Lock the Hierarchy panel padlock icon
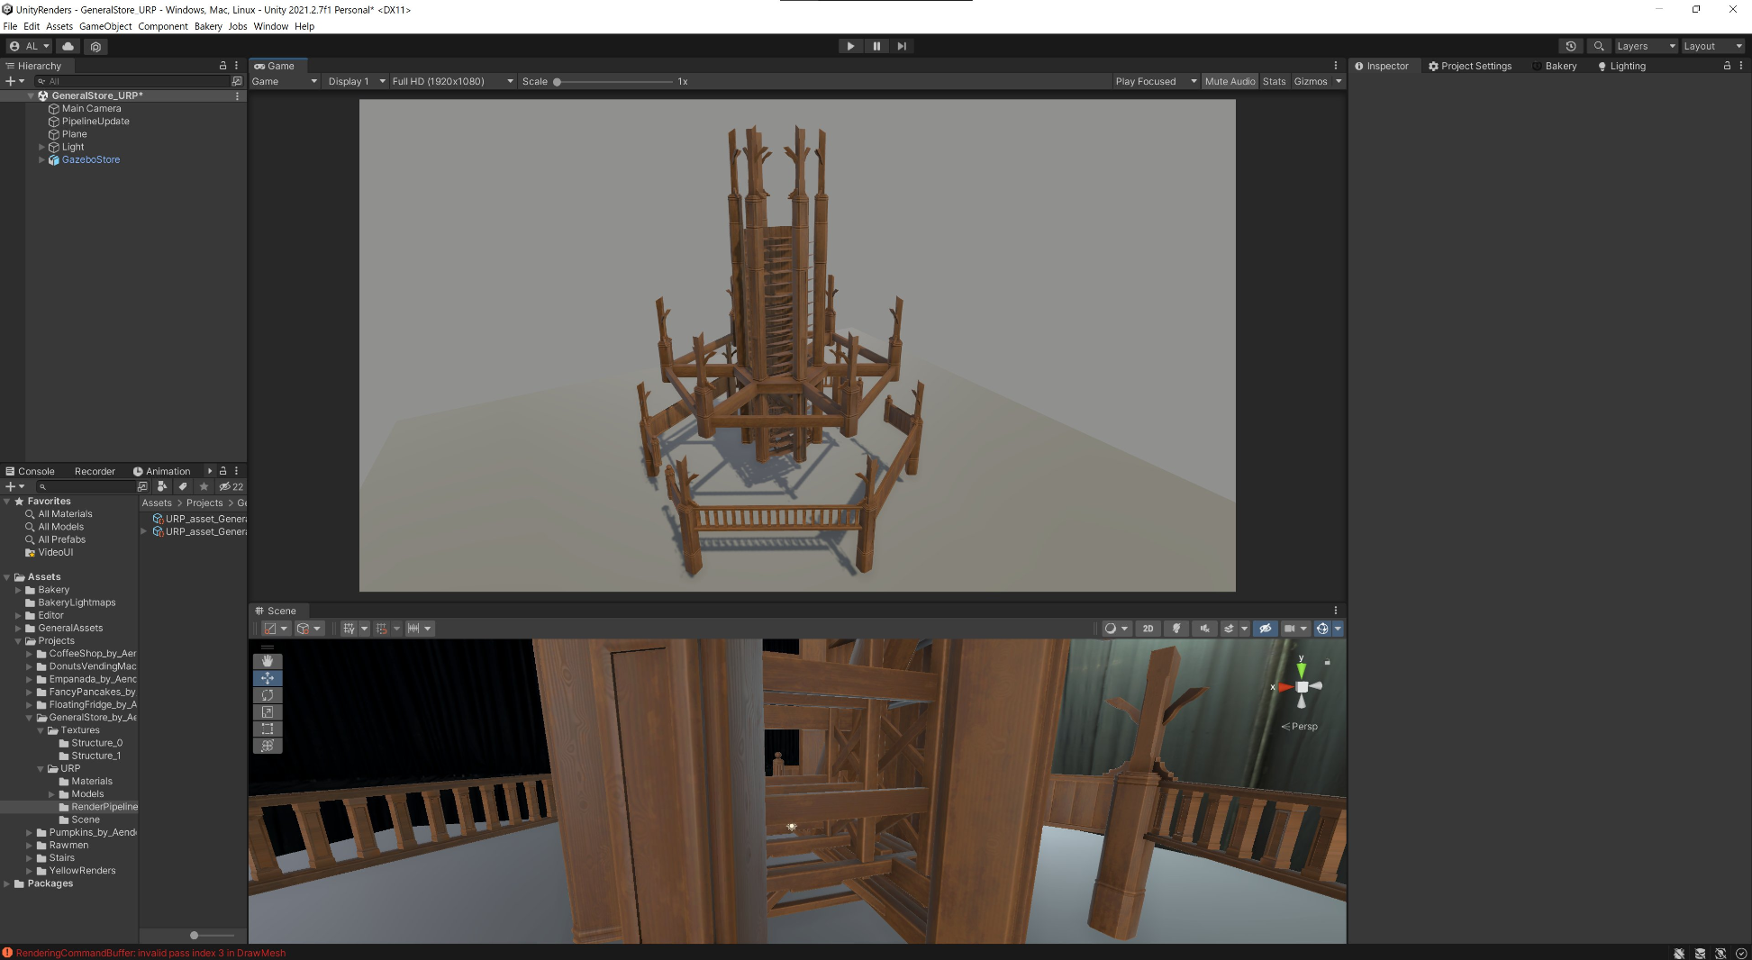The height and width of the screenshot is (960, 1752). pos(223,66)
